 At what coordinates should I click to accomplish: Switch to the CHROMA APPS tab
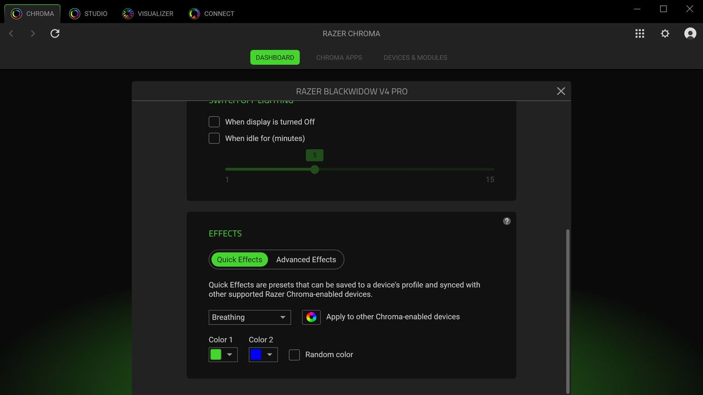pos(339,57)
